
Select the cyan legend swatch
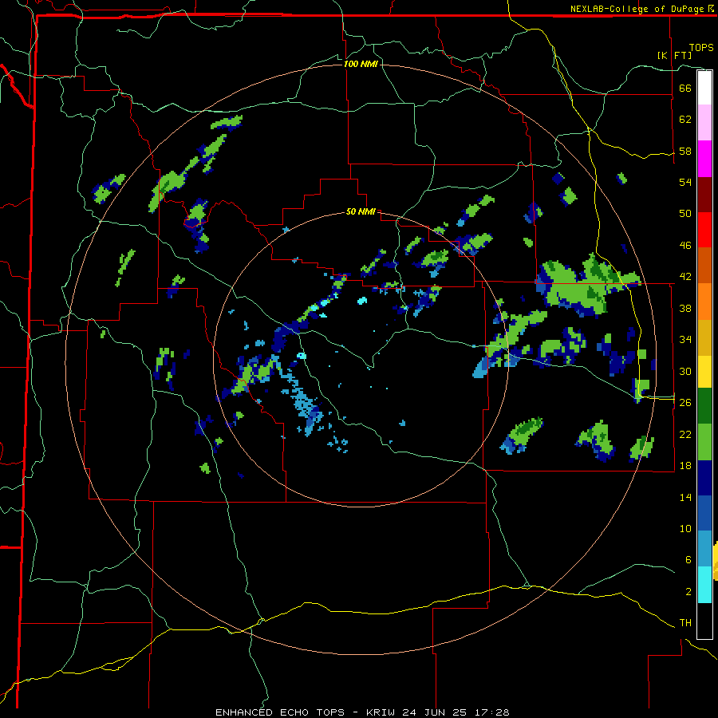pyautogui.click(x=704, y=585)
